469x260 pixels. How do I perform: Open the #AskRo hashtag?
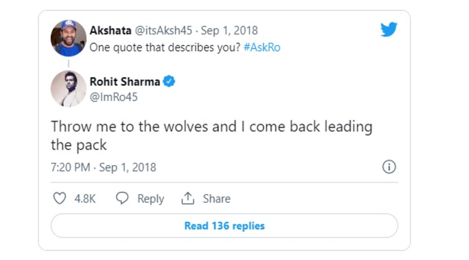pyautogui.click(x=262, y=47)
